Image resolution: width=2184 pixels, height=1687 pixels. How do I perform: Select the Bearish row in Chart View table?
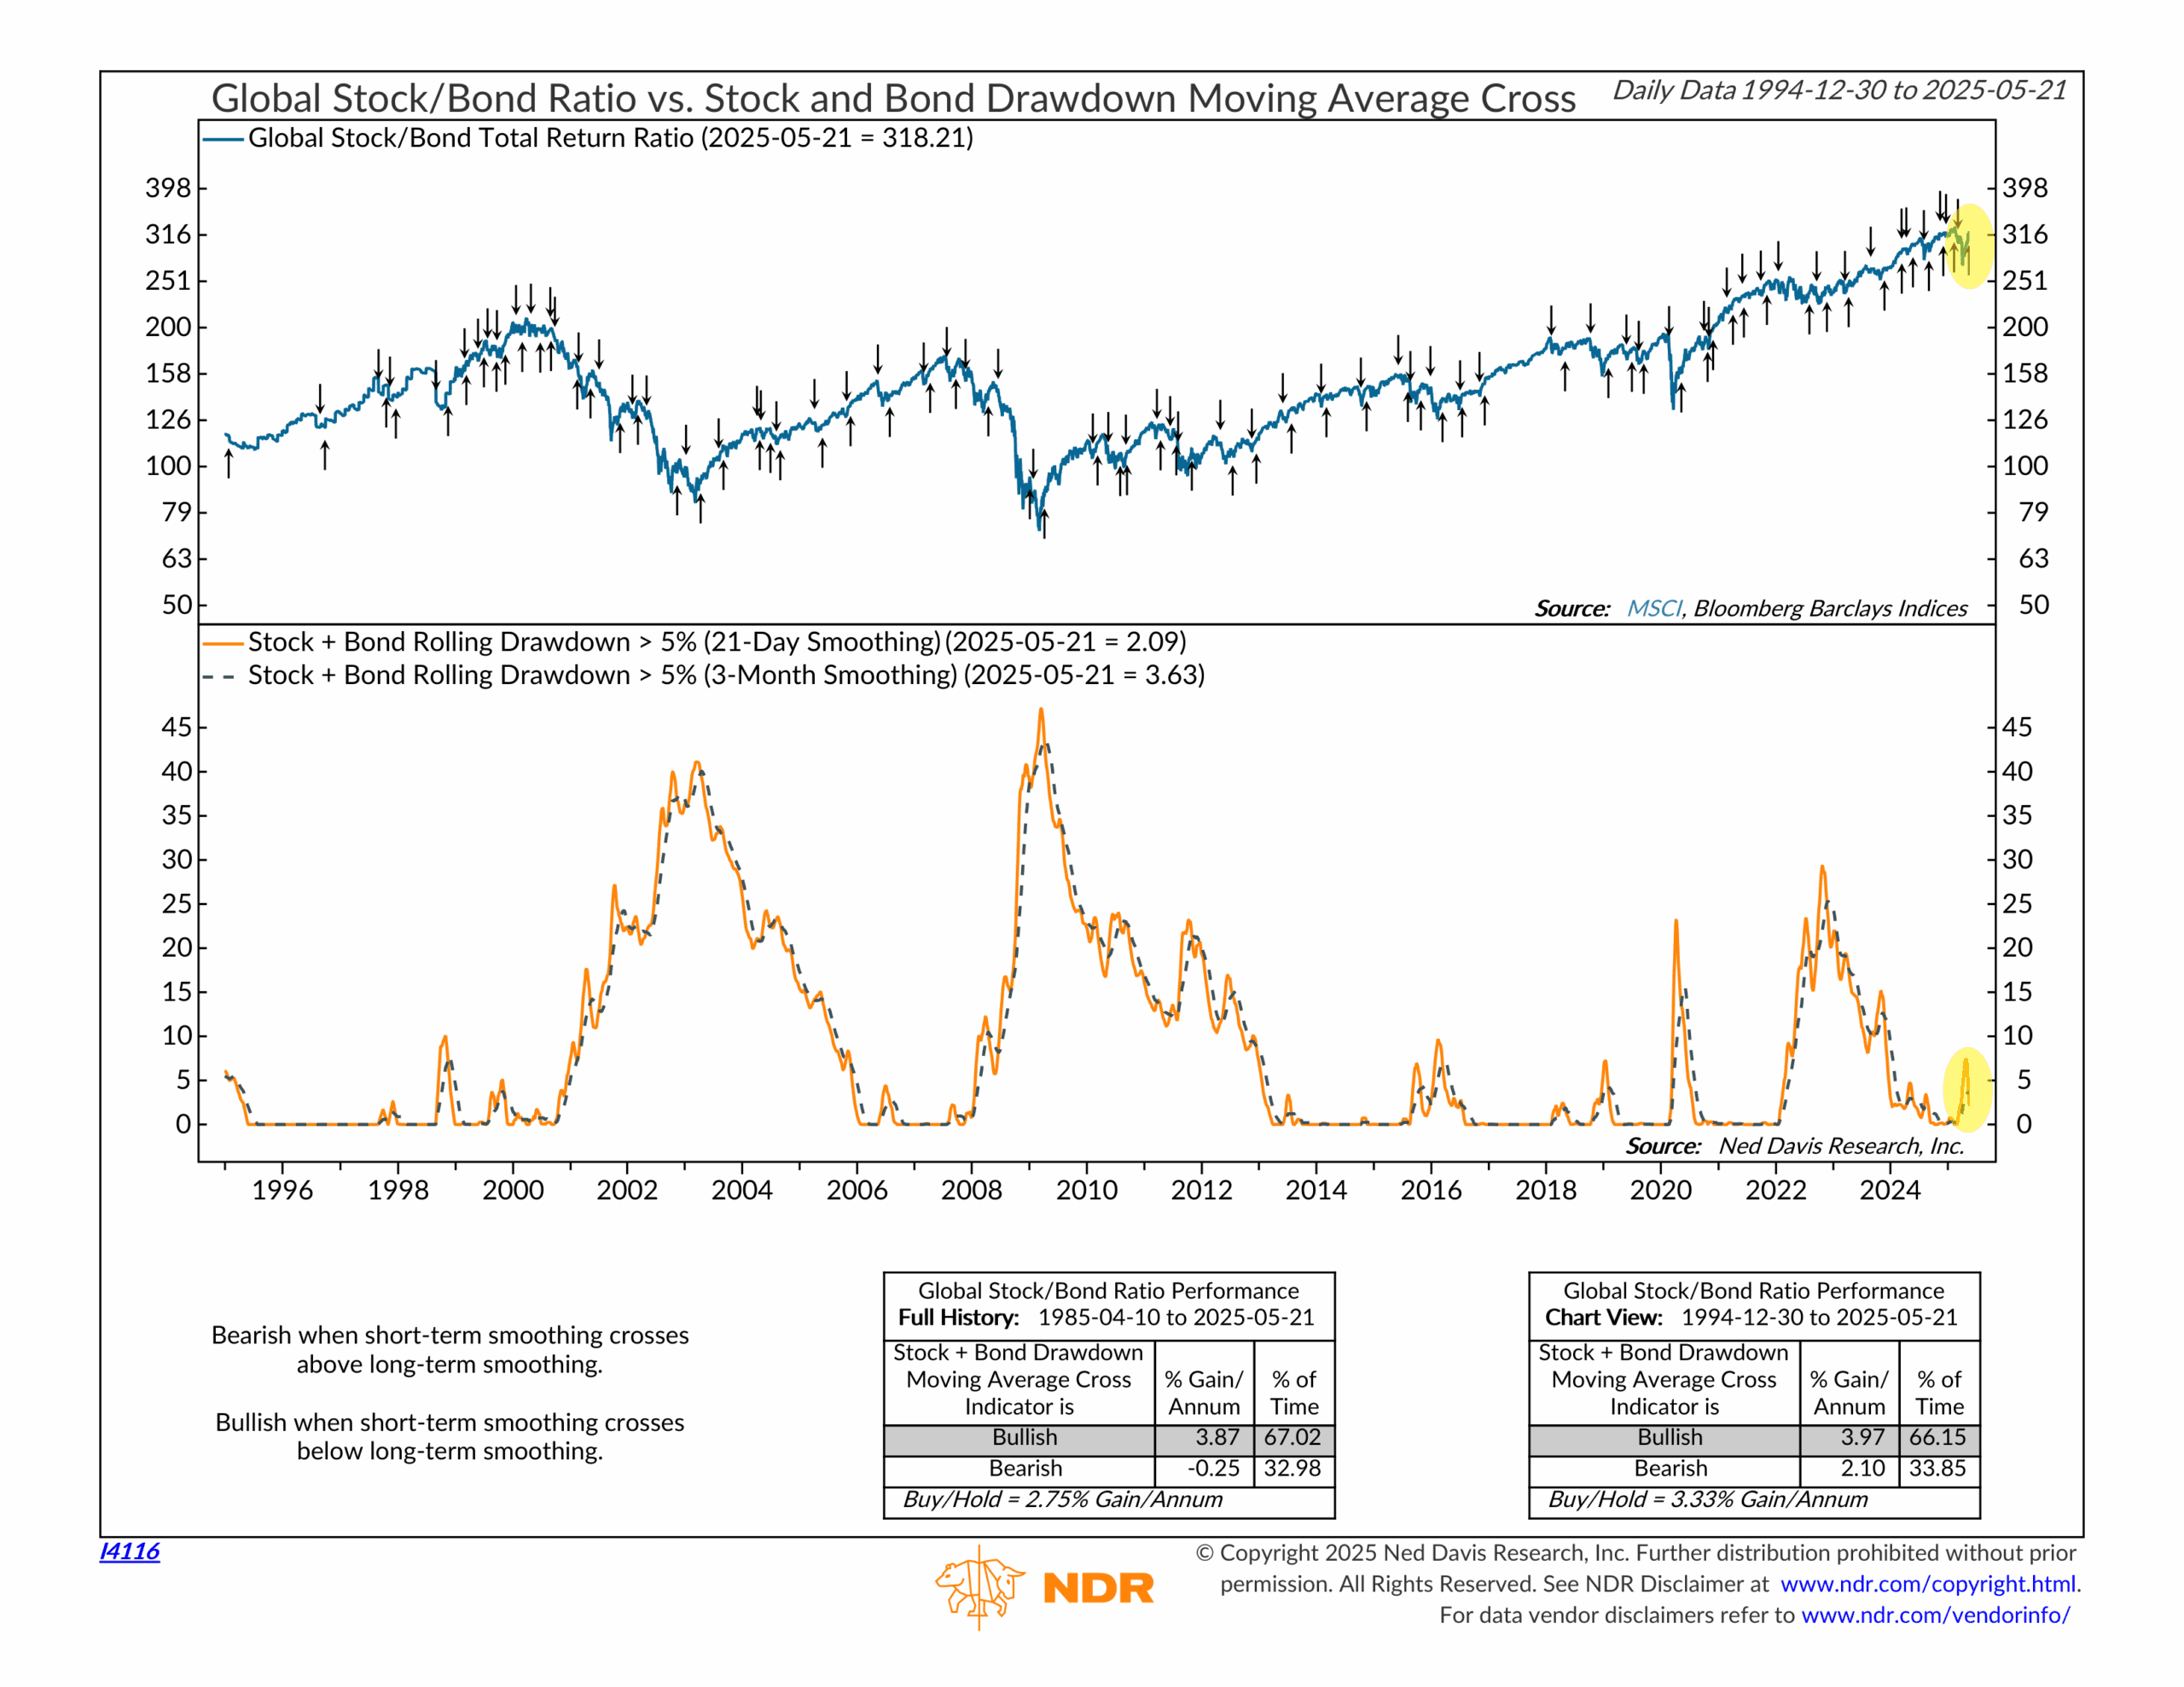coord(1670,1468)
